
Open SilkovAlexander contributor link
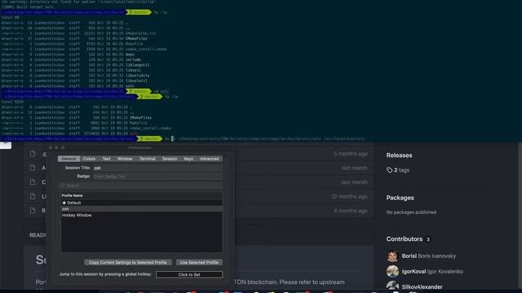[422, 286]
